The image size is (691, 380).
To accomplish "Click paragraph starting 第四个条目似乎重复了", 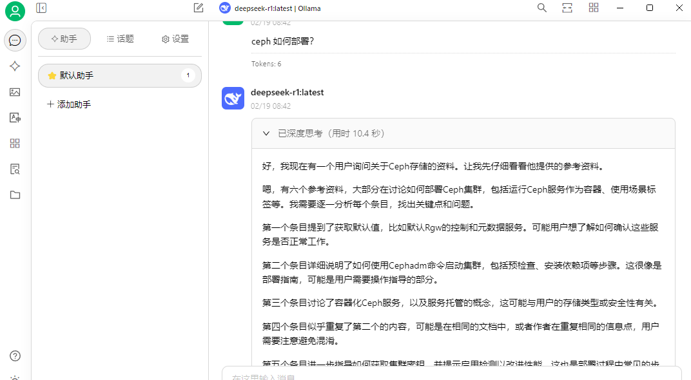I will [460, 334].
